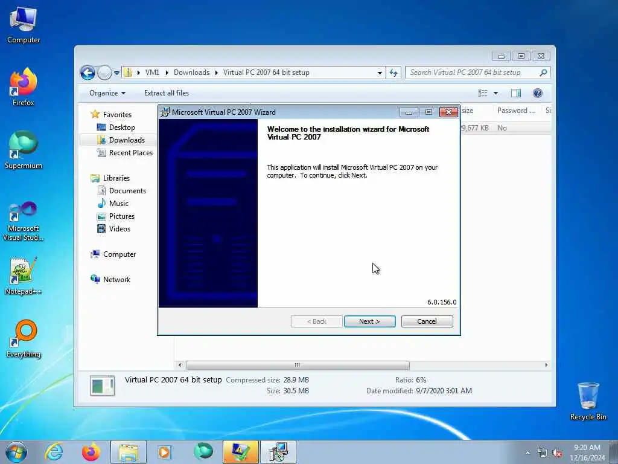618x464 pixels.
Task: Switch to Windows Explorer on the taskbar
Action: tap(129, 452)
